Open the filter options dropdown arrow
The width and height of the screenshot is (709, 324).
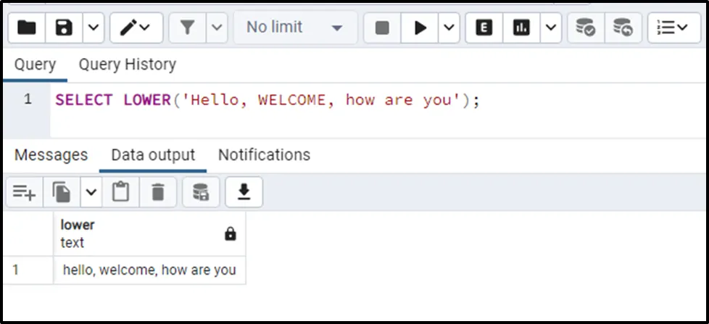pyautogui.click(x=217, y=28)
